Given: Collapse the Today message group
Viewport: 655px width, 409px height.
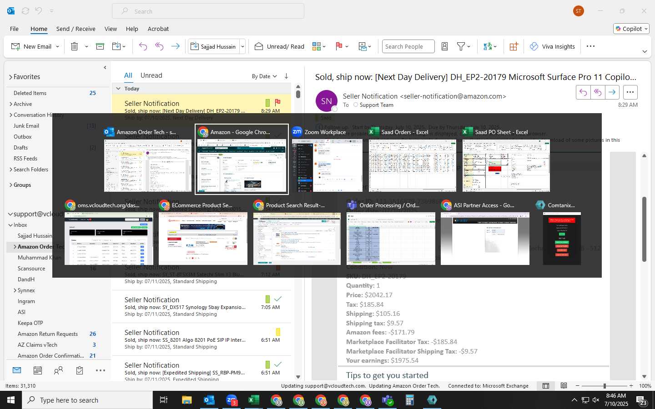Looking at the screenshot, I should tap(118, 89).
